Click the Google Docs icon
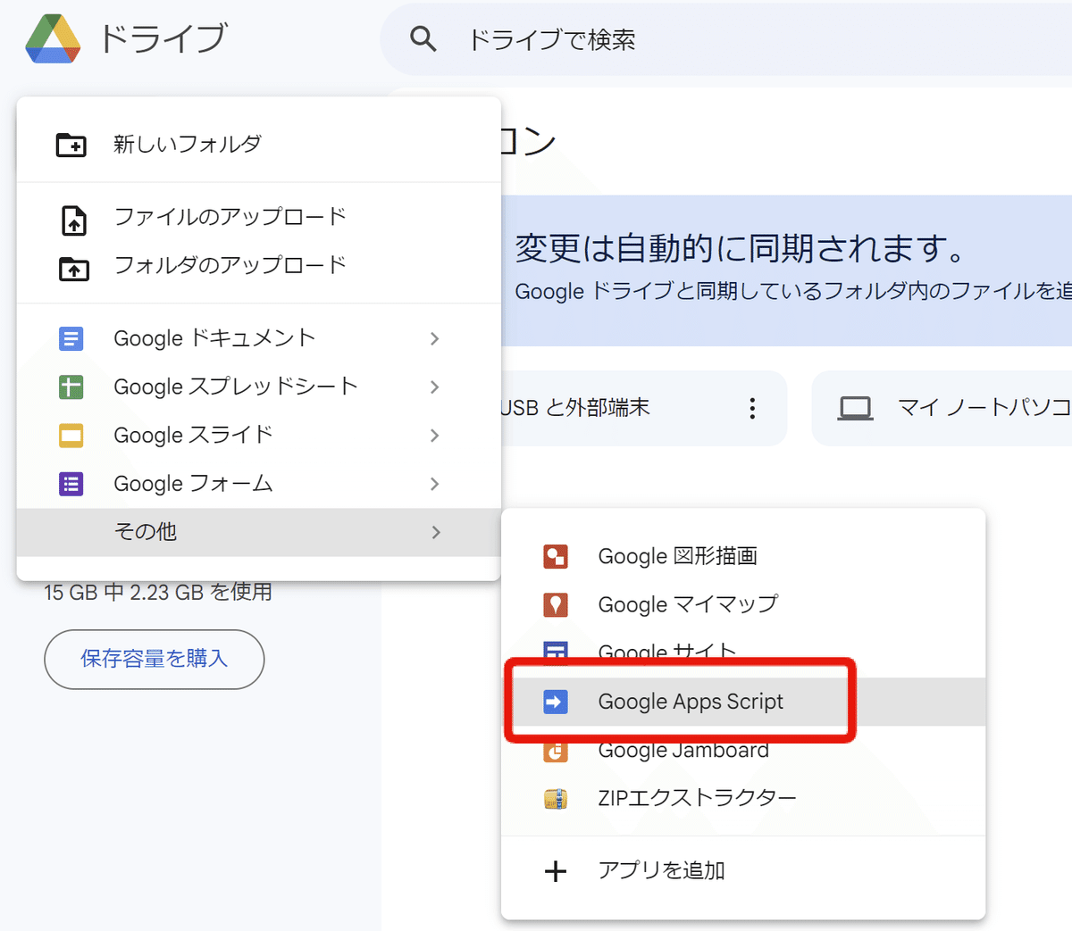This screenshot has height=931, width=1072. tap(71, 339)
